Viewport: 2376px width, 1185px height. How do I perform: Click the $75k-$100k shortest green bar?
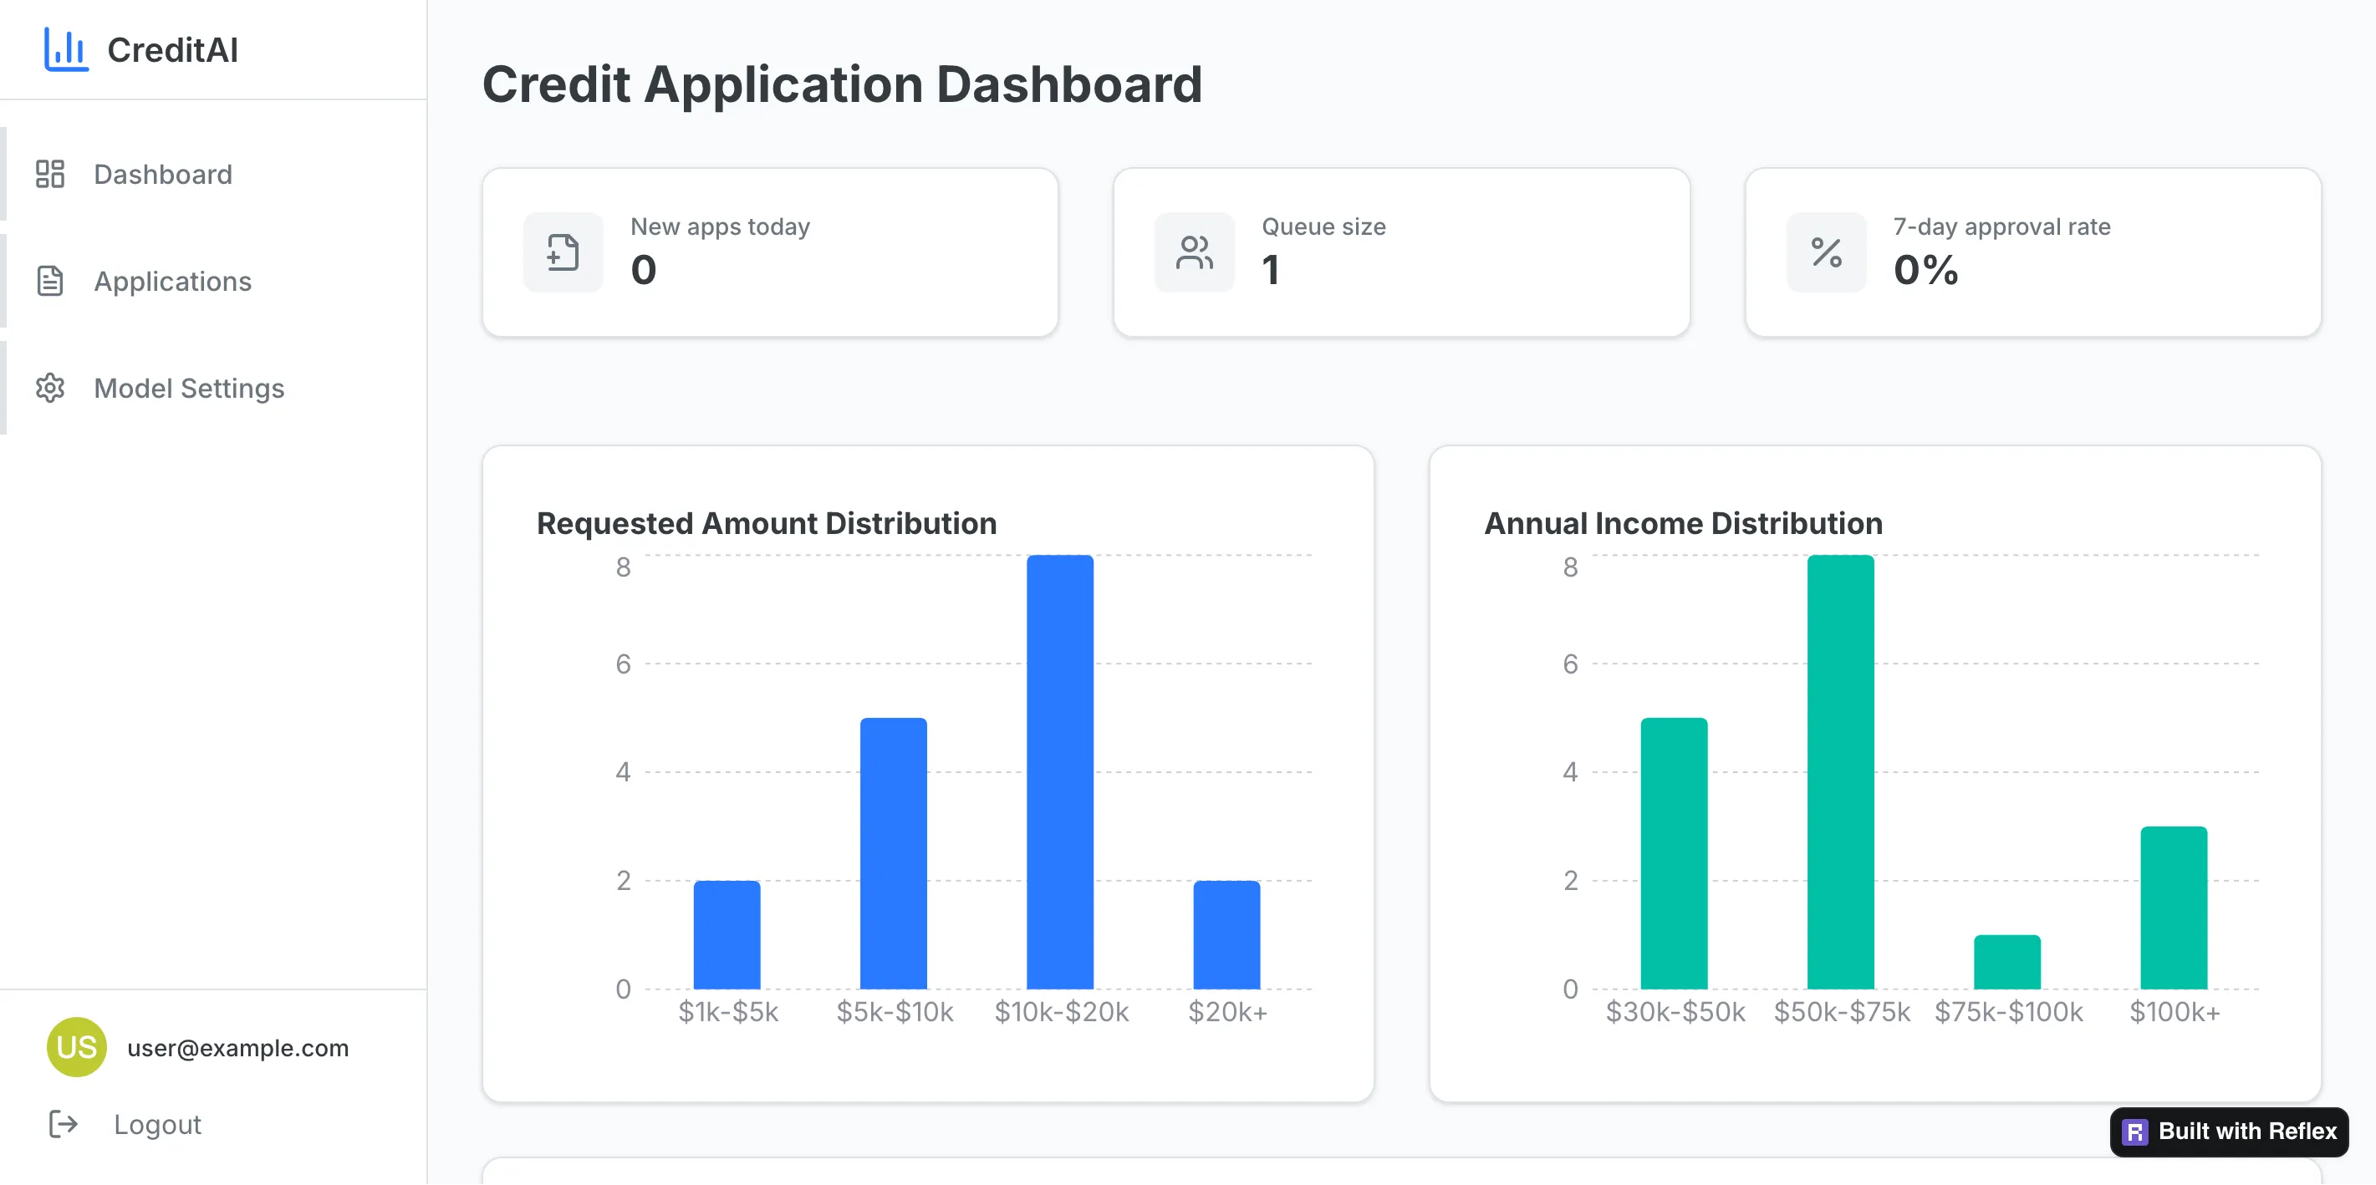(2007, 962)
